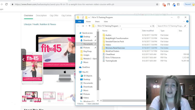
Task: Open Music under Quick access
Action: tap(86, 62)
